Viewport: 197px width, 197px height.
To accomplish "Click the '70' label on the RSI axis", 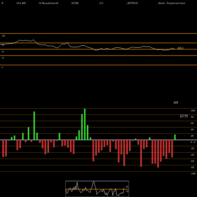I will pyautogui.click(x=3, y=45).
